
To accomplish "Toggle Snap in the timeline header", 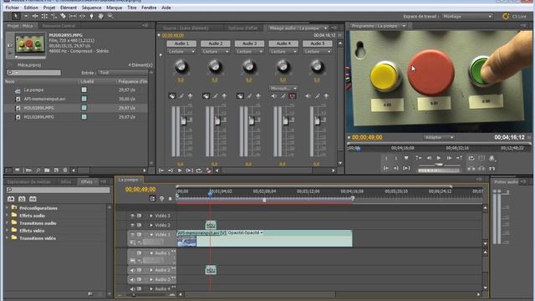I will tap(152, 199).
